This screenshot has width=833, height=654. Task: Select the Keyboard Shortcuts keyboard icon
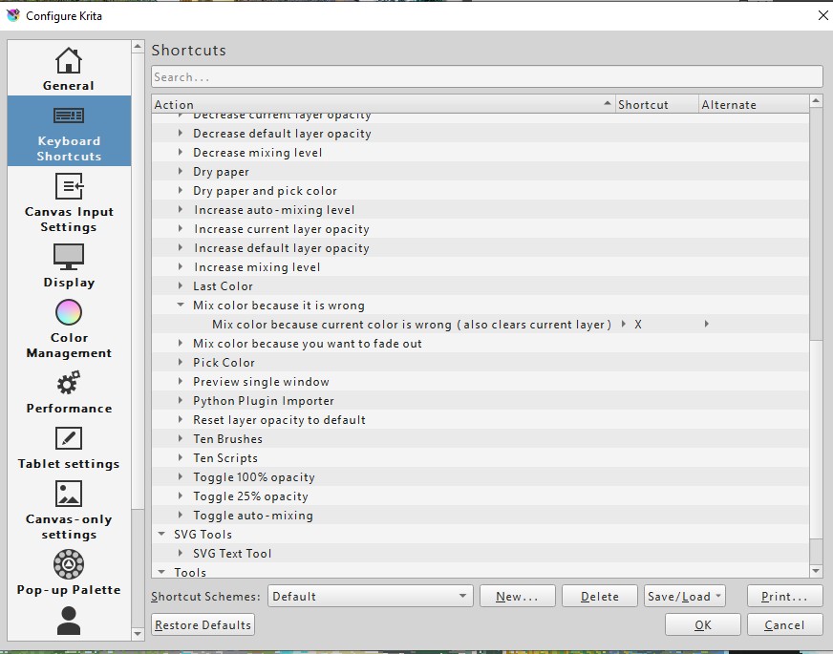tap(69, 116)
